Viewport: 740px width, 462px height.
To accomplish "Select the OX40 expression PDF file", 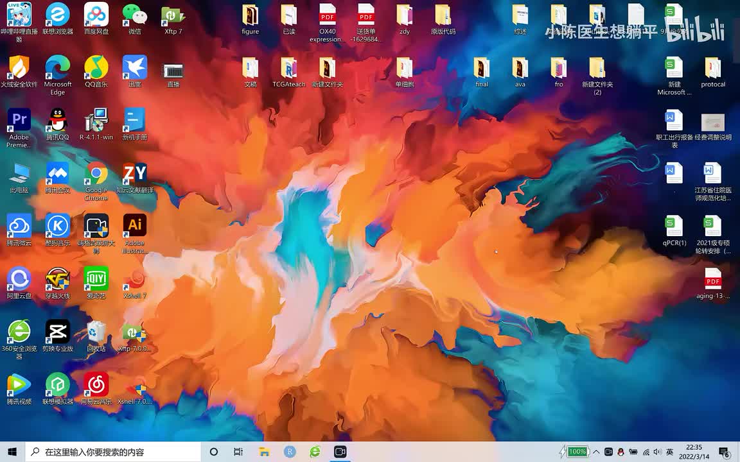I will tap(328, 22).
